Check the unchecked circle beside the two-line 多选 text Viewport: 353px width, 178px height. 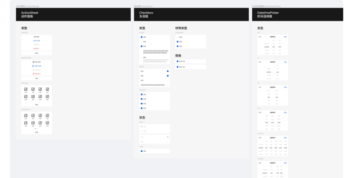pyautogui.click(x=142, y=51)
